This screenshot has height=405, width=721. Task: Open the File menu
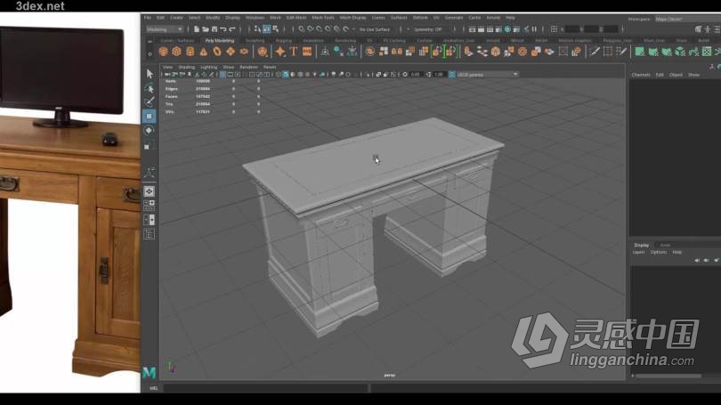[147, 18]
